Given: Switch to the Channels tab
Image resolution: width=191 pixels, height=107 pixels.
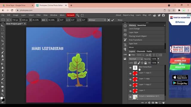Looking at the screenshot, I should click(141, 51).
